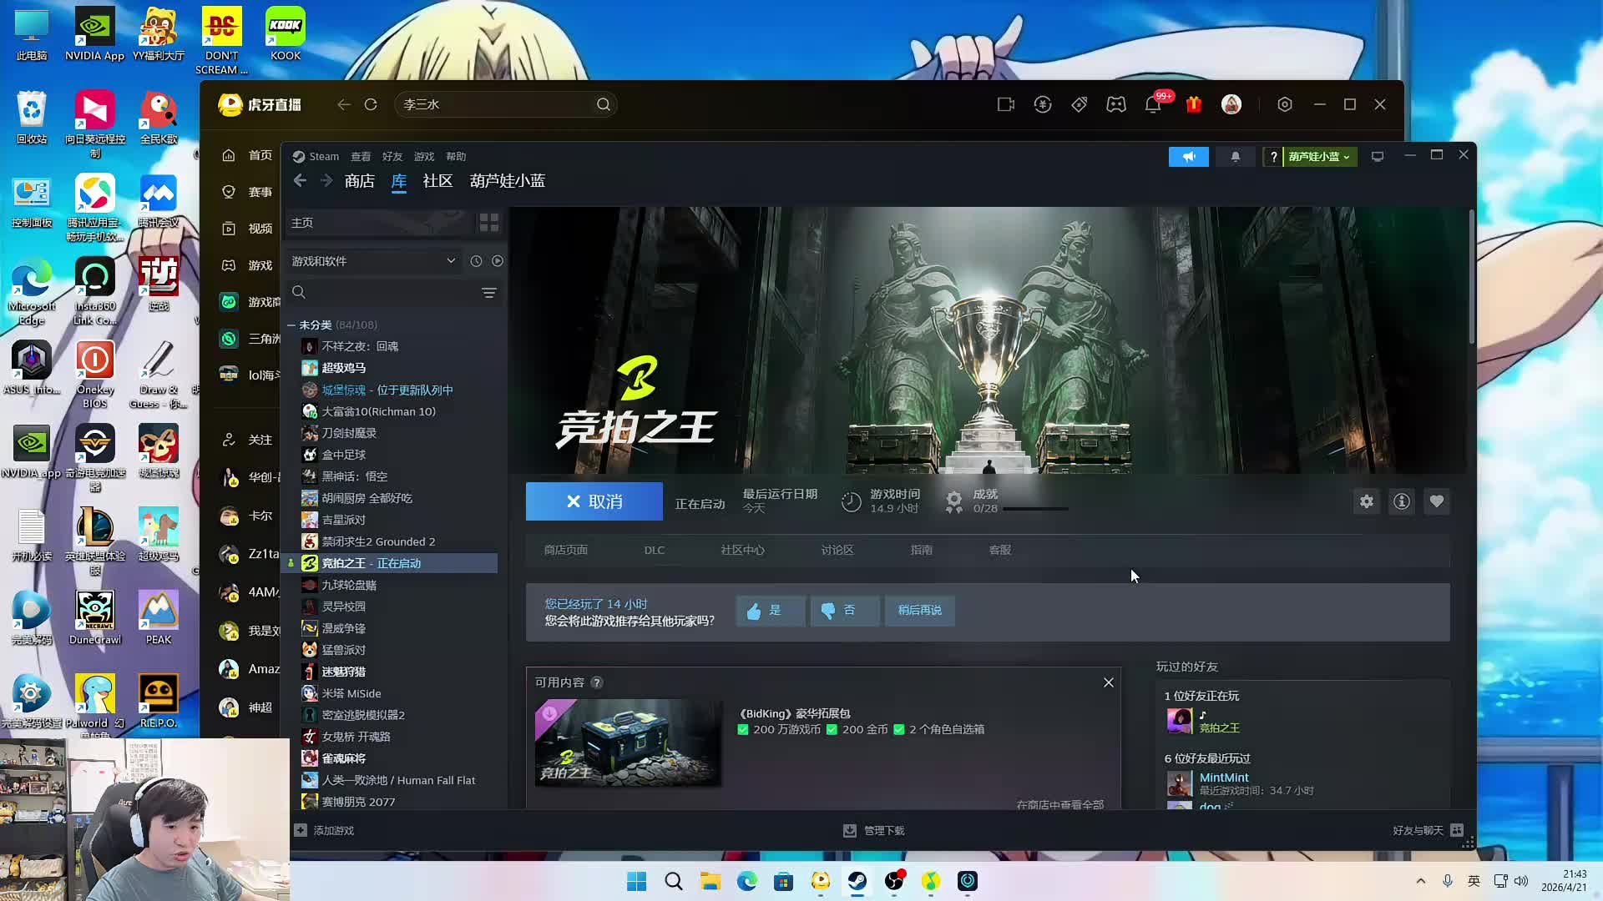Open library filter options icon

click(x=489, y=293)
